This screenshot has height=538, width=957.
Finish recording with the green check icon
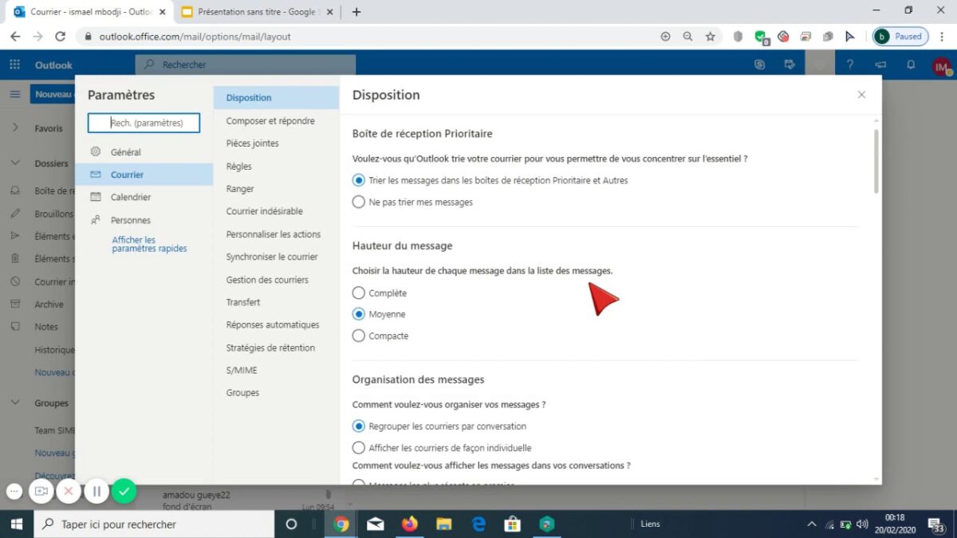click(x=124, y=491)
